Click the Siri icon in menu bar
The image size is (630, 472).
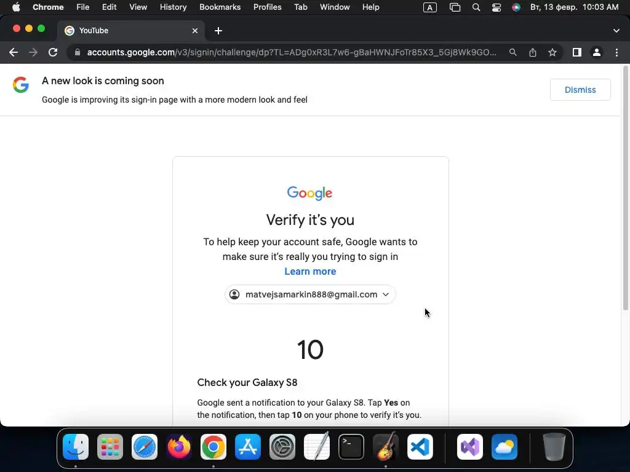click(516, 7)
